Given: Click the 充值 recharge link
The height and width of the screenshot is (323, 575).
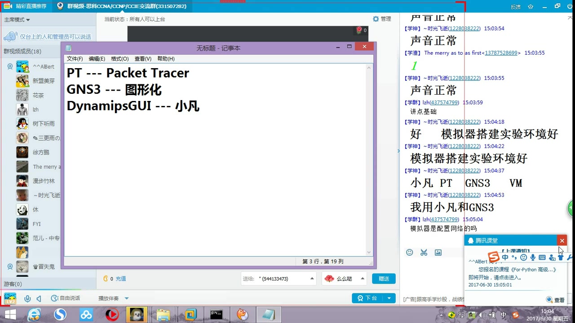Looking at the screenshot, I should [121, 279].
